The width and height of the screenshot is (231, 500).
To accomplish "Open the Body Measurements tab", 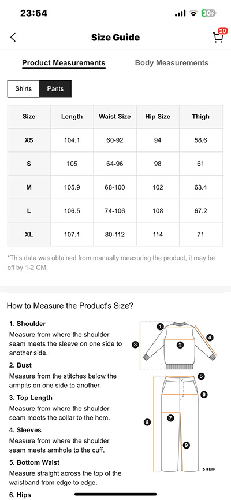I will coord(172,63).
